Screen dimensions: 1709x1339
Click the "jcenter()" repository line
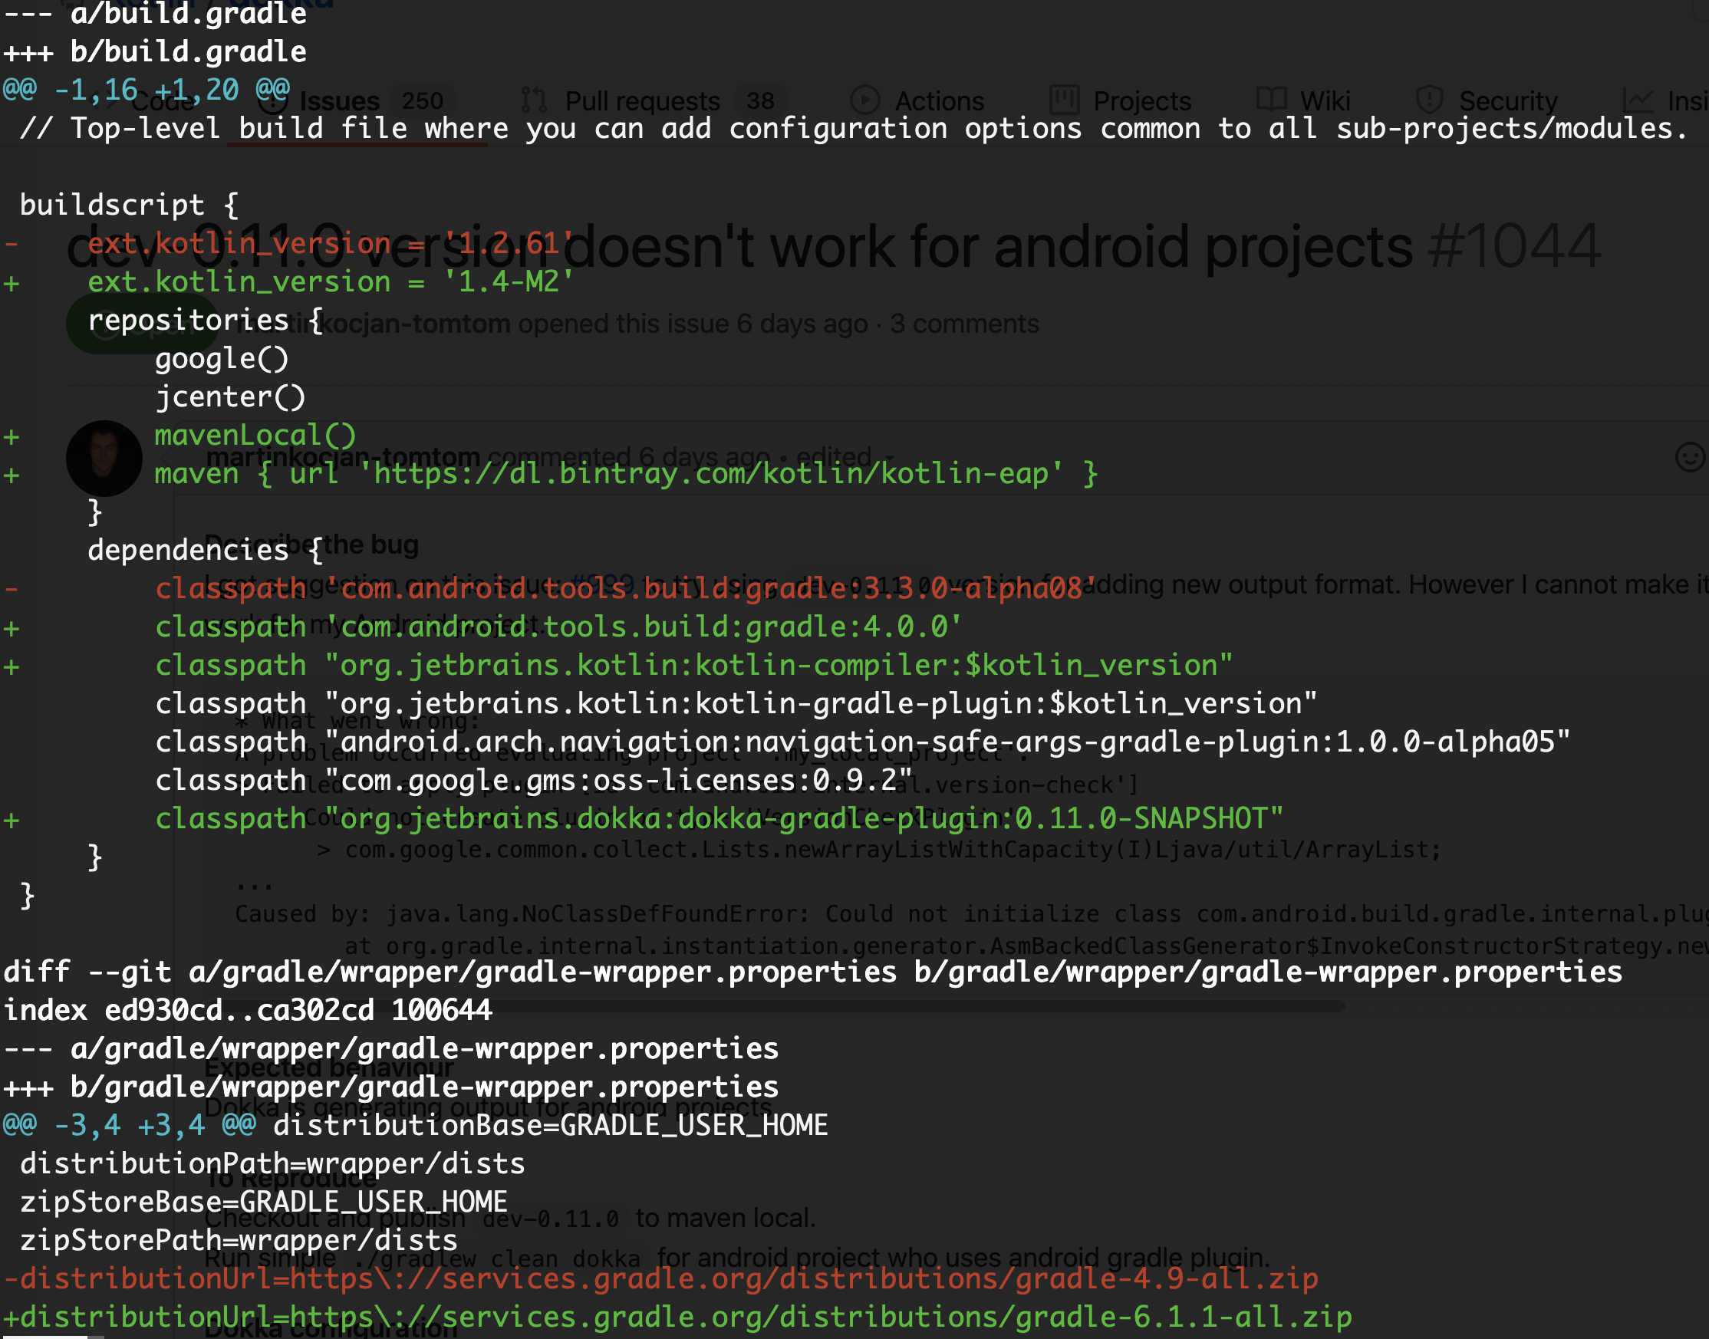click(x=230, y=396)
